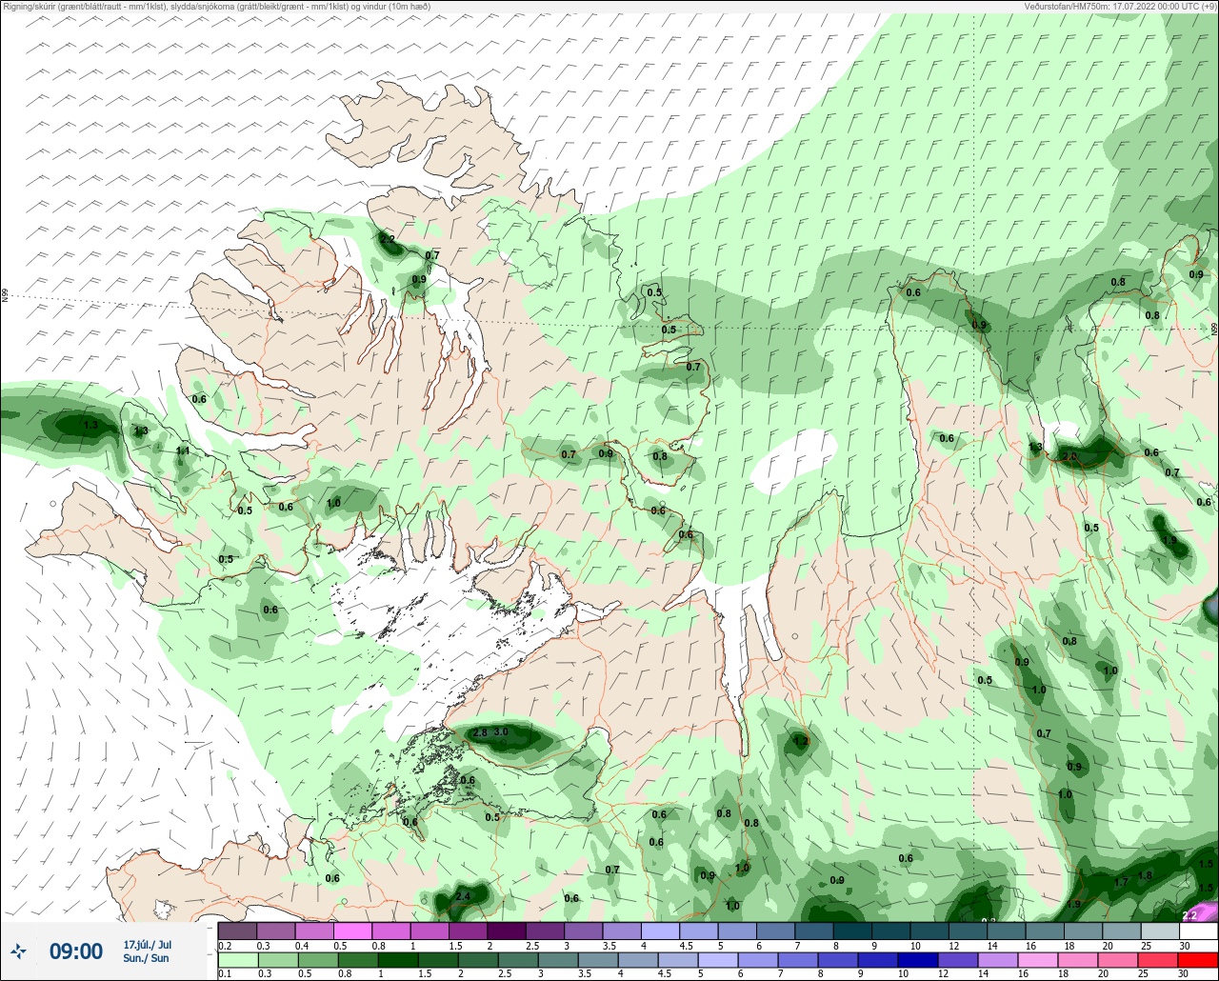Click the 'Sun./ Sun' weekday text
1219x981 pixels.
(146, 958)
